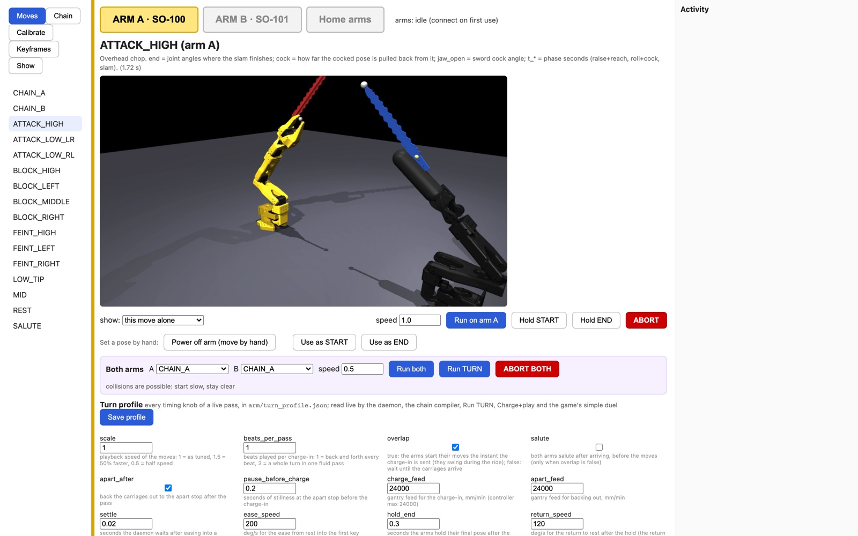Click the 3D arm simulation viewport
Image resolution: width=858 pixels, height=536 pixels.
304,191
